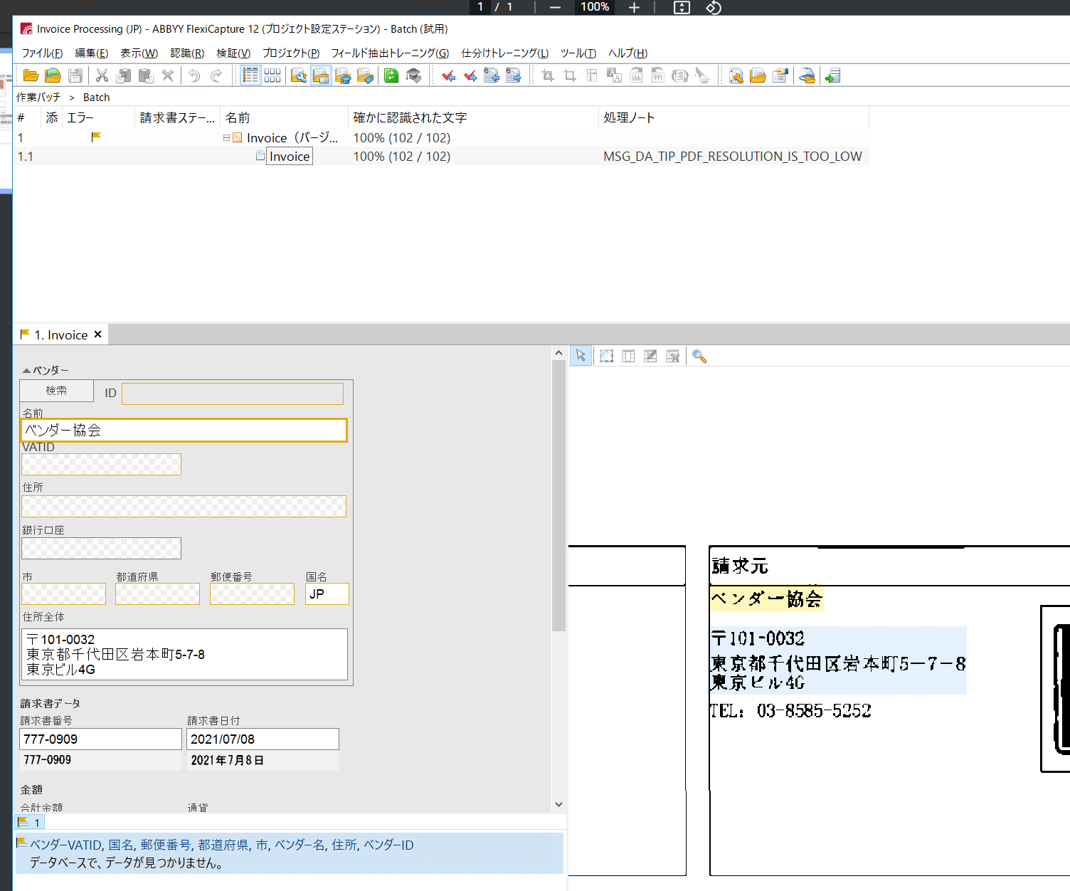Screen dimensions: 1070x891
Task: Open the ツール(T) menu
Action: click(x=578, y=53)
